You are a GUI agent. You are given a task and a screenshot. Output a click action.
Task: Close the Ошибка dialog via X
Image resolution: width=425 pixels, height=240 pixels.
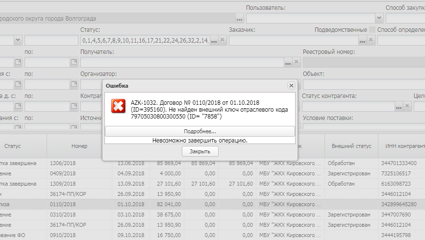(291, 85)
